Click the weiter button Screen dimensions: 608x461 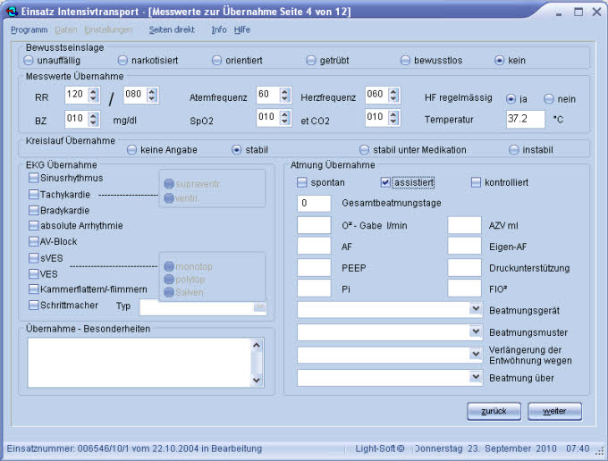tap(554, 411)
